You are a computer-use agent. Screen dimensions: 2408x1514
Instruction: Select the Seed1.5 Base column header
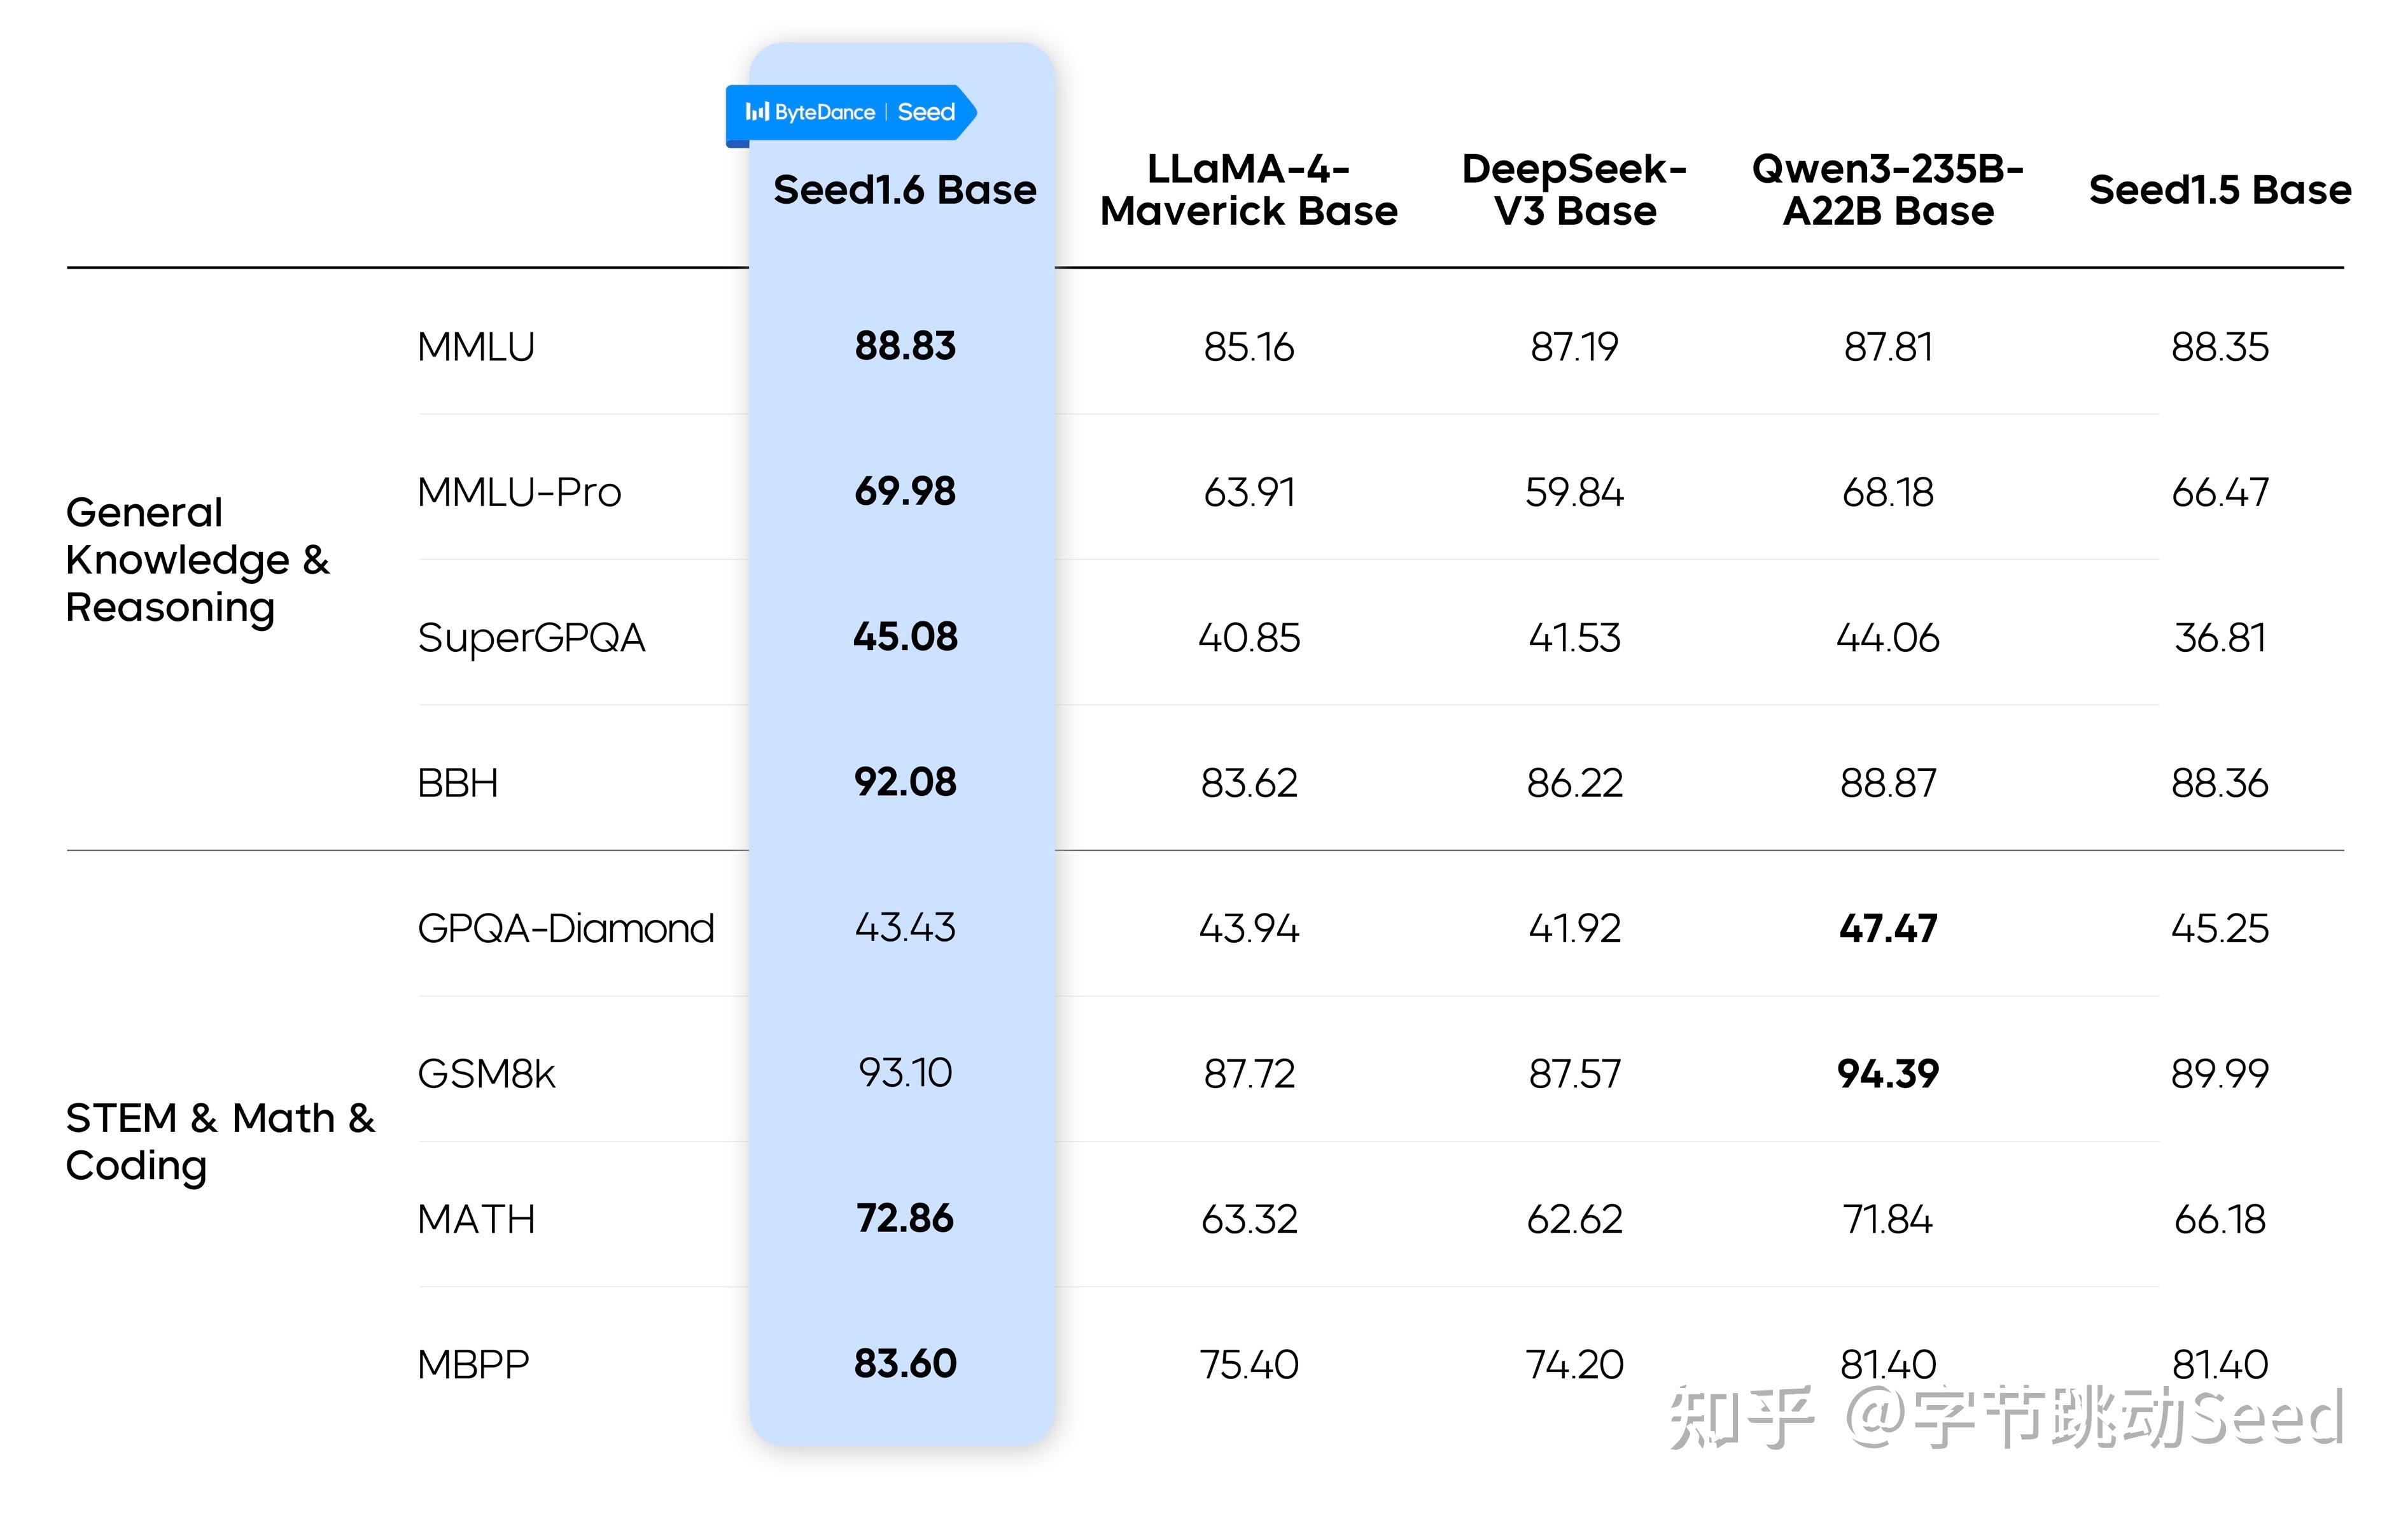point(2219,190)
